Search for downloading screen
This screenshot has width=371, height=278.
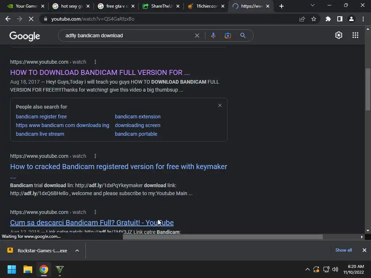(x=138, y=125)
